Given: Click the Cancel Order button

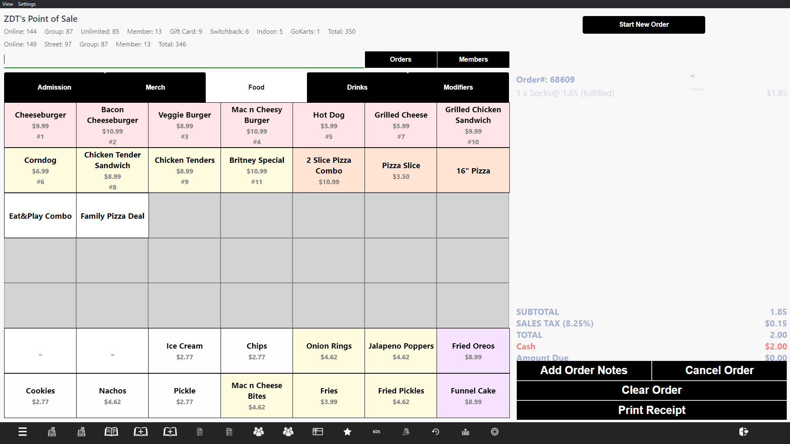Looking at the screenshot, I should click(x=719, y=370).
